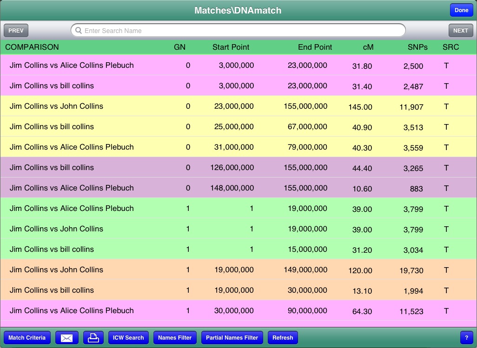Tap the Done button

[x=462, y=10]
